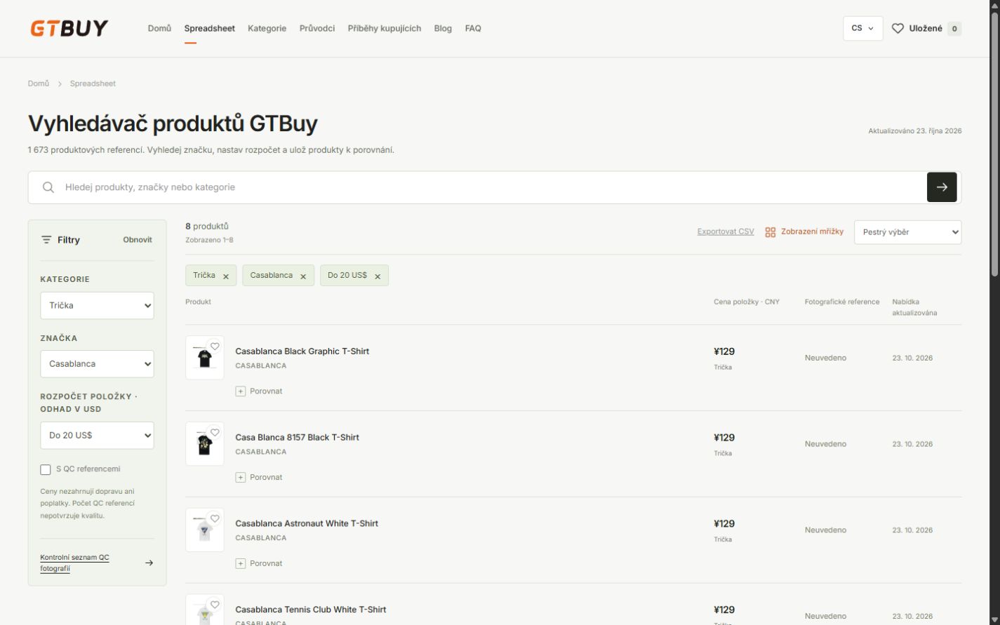Click the Exportovat CSV link
Viewport: 1000px width, 625px height.
[x=726, y=231]
